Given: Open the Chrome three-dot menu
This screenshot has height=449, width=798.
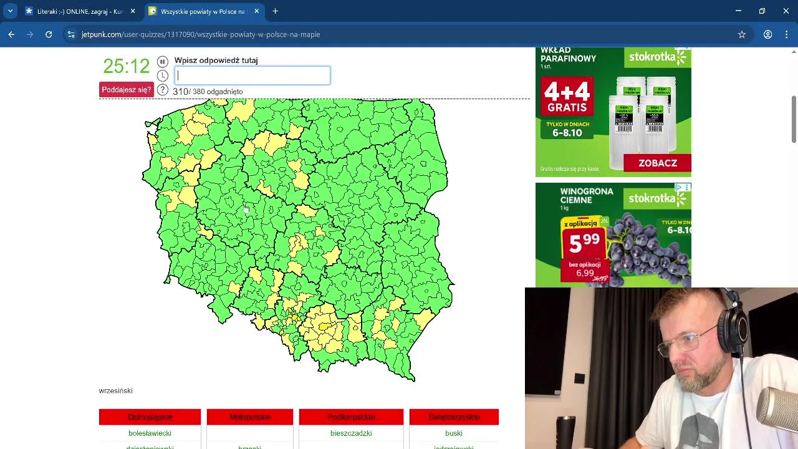Looking at the screenshot, I should tap(787, 34).
